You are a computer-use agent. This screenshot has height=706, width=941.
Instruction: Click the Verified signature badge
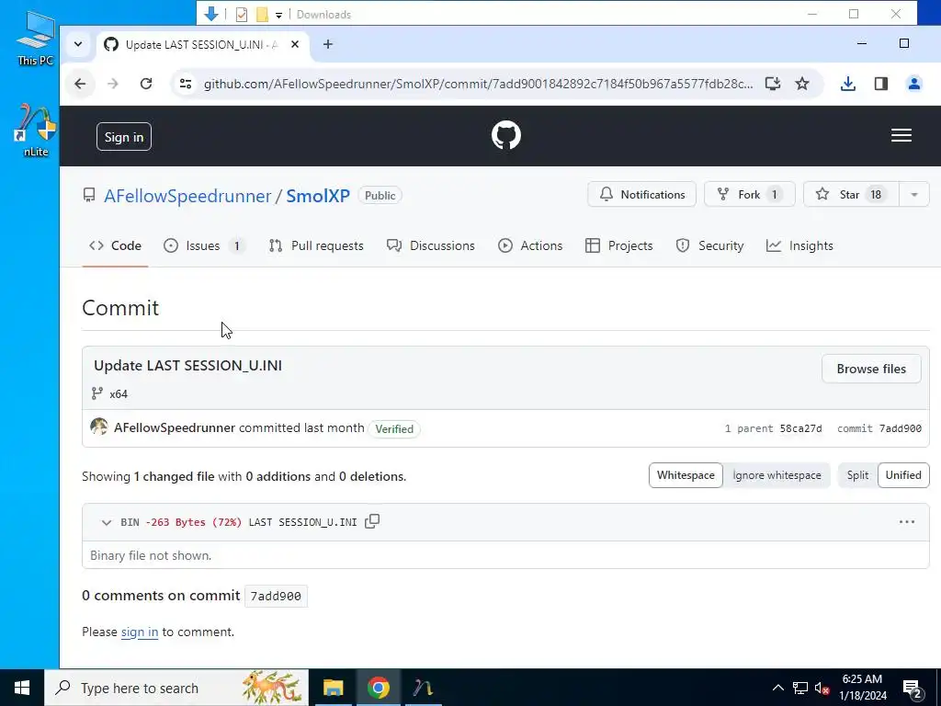coord(393,428)
